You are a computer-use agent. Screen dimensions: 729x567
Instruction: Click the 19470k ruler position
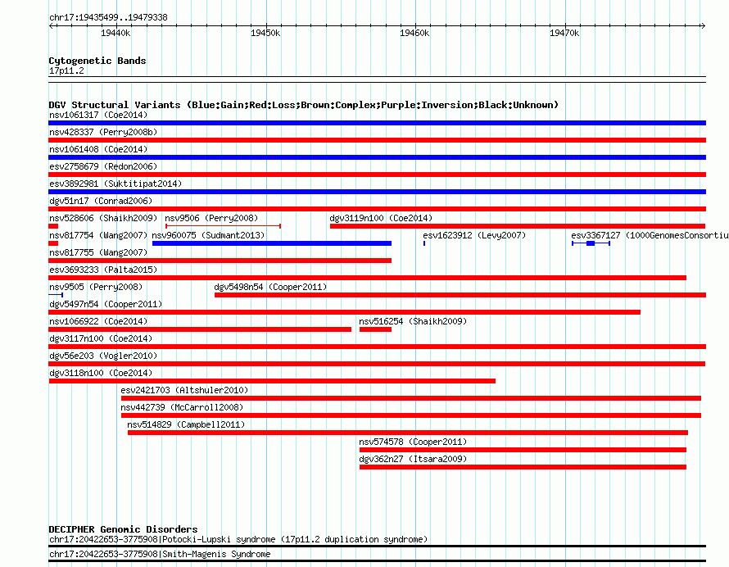(564, 33)
